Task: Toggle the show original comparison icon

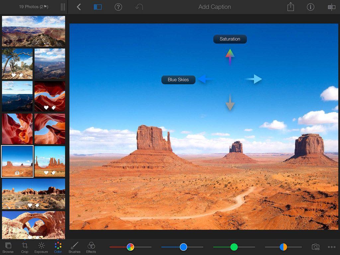Action: (x=331, y=7)
